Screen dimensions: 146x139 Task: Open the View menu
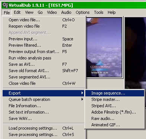[x=29, y=12]
